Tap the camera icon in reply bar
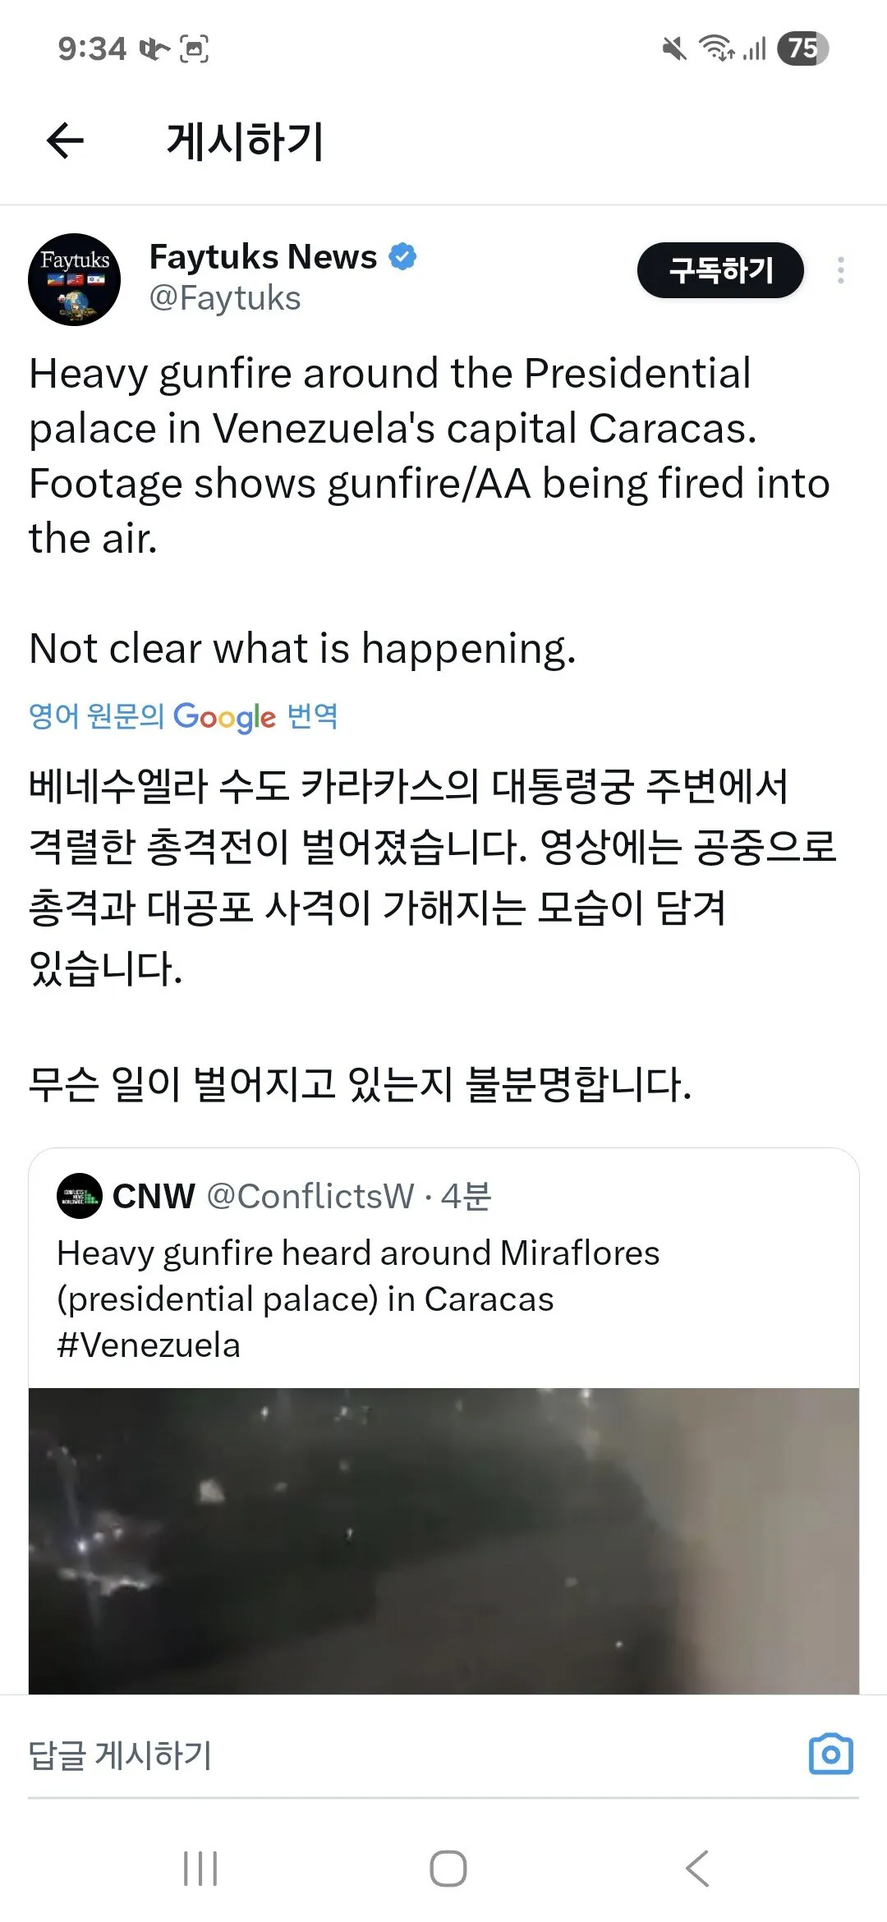Screen dimensions: 887x1922 (830, 1754)
